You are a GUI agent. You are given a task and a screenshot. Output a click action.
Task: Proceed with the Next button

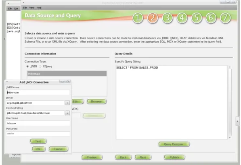(x=143, y=157)
